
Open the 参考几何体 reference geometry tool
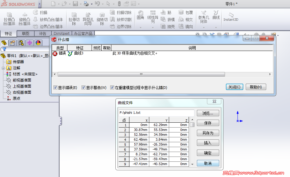click(204, 17)
